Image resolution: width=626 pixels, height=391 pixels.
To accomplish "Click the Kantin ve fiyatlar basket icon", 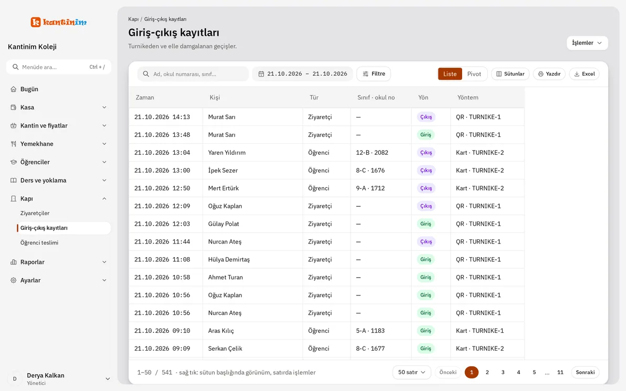I will 14,125.
